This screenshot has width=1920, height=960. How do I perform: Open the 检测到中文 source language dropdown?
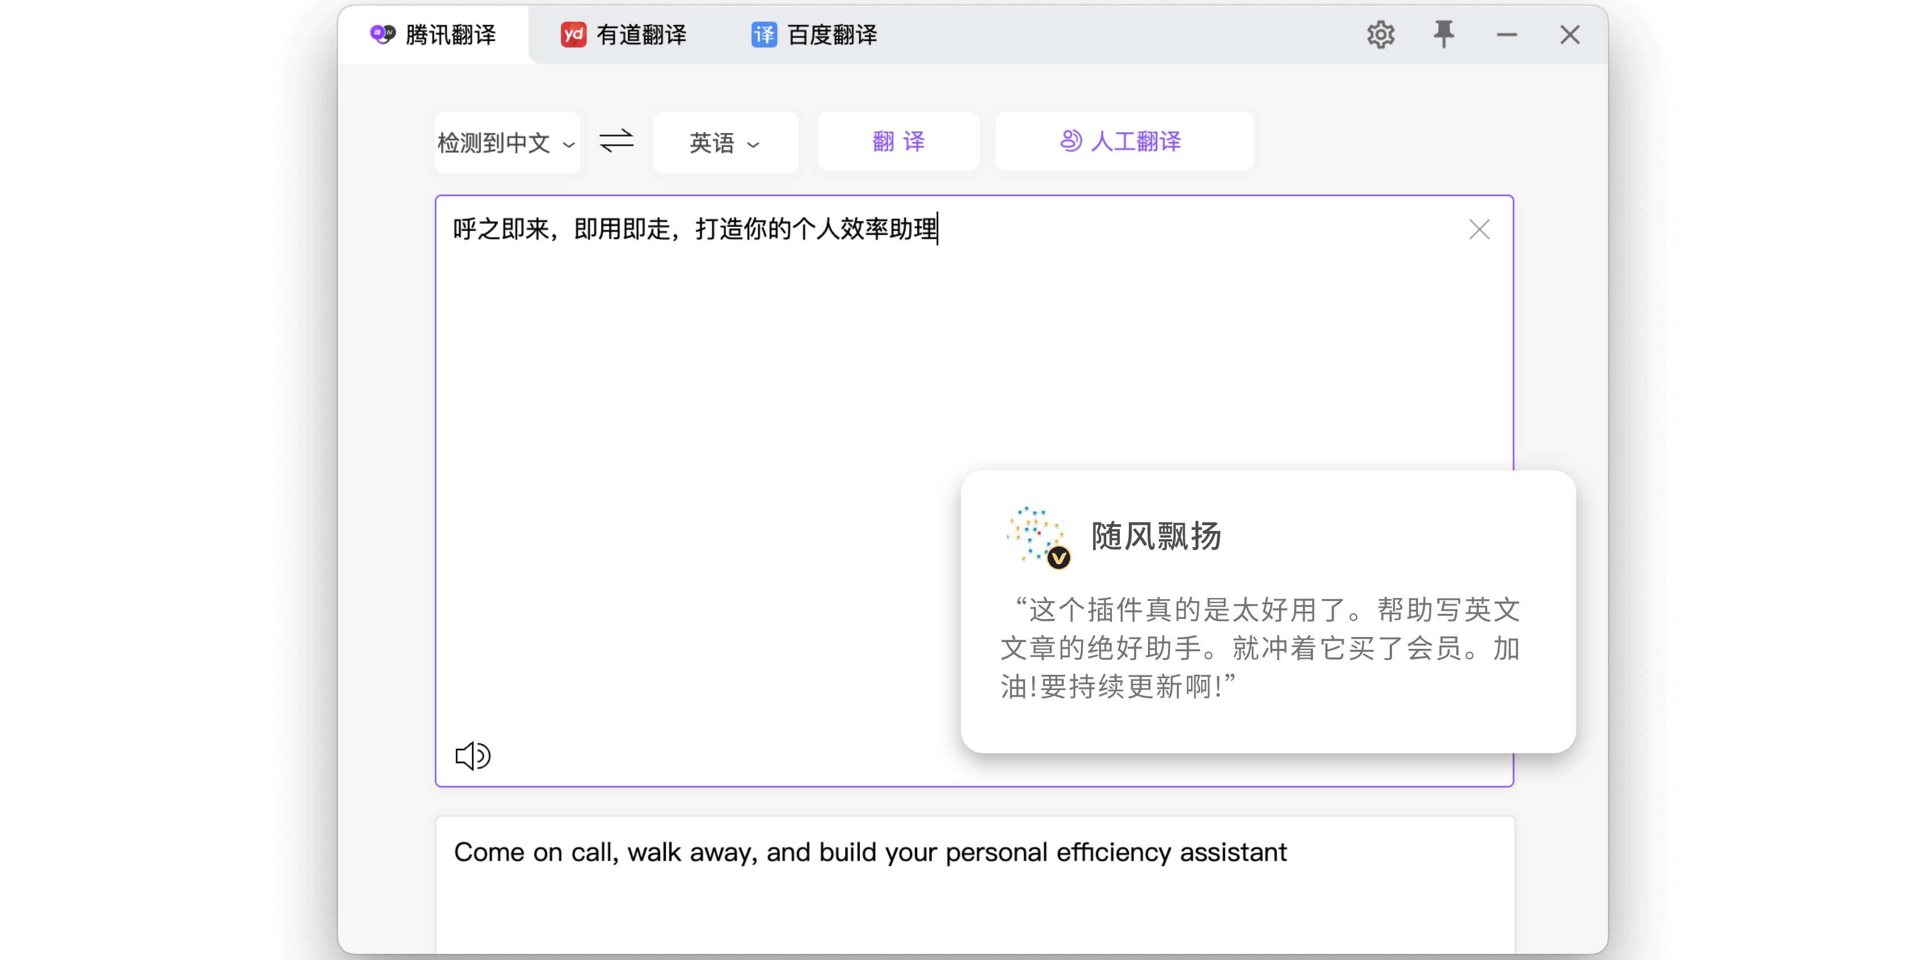(507, 142)
